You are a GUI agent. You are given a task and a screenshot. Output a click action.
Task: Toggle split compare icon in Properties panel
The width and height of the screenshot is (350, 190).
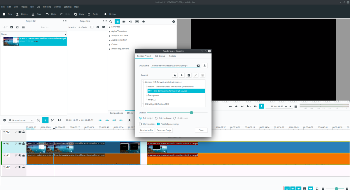[92, 27]
